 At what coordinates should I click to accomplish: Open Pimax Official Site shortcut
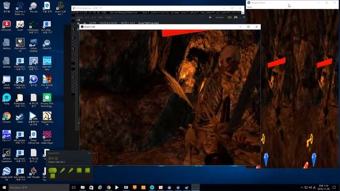[33, 137]
